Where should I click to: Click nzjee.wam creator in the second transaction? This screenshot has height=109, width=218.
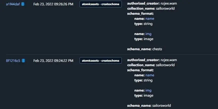coord(169,60)
